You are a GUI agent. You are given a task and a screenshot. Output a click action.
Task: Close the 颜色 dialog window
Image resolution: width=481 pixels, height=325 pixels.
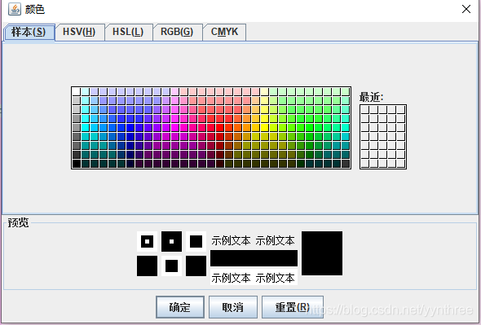pos(466,9)
